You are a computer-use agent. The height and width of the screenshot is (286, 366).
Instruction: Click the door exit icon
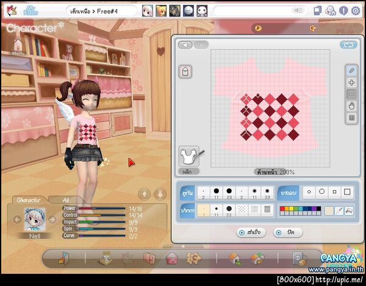click(63, 259)
